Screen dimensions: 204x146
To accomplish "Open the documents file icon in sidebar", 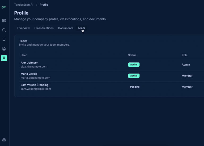I will click(4, 49).
